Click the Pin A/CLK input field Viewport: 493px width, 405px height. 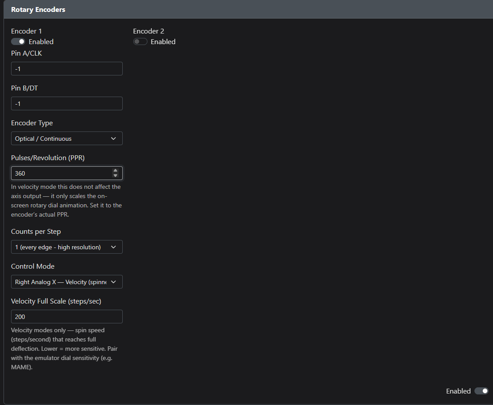(67, 68)
